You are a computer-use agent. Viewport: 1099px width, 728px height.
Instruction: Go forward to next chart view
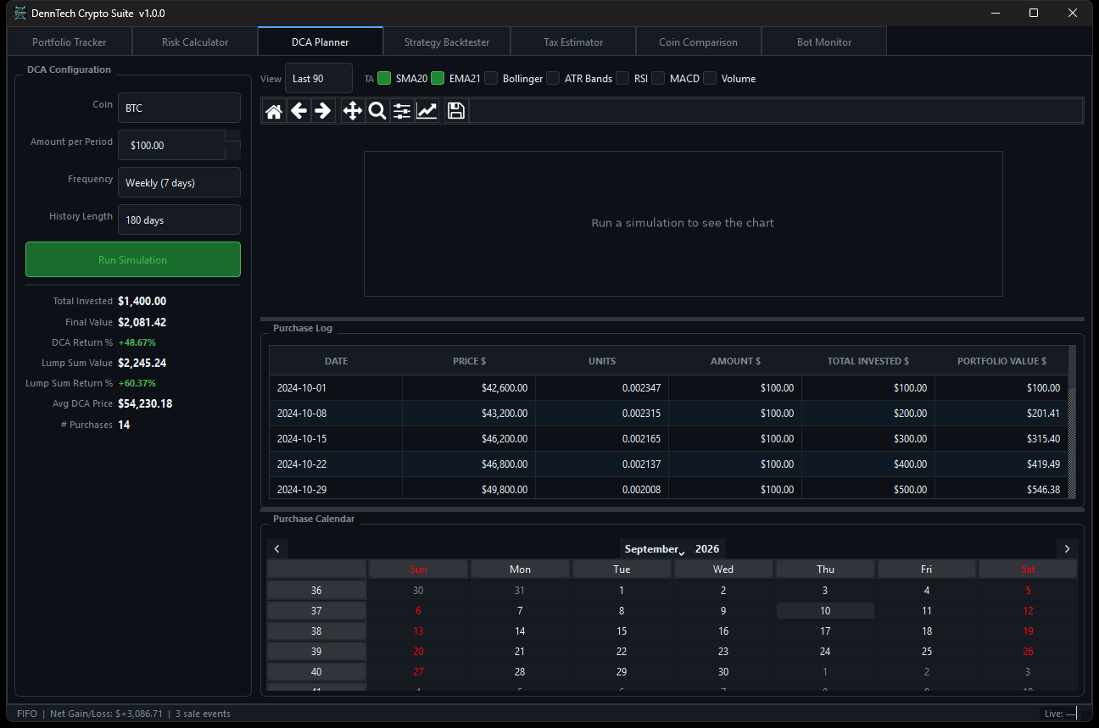point(323,111)
